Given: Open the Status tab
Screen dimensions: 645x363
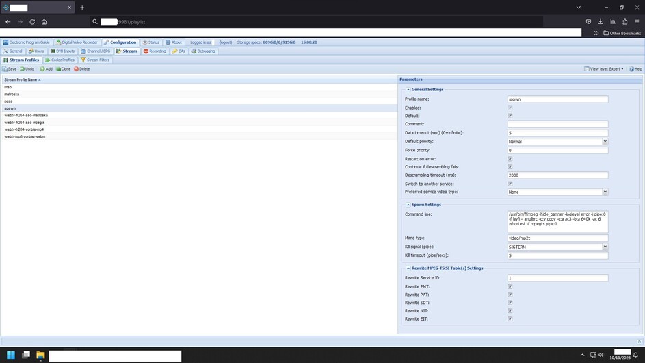Looking at the screenshot, I should pos(151,42).
